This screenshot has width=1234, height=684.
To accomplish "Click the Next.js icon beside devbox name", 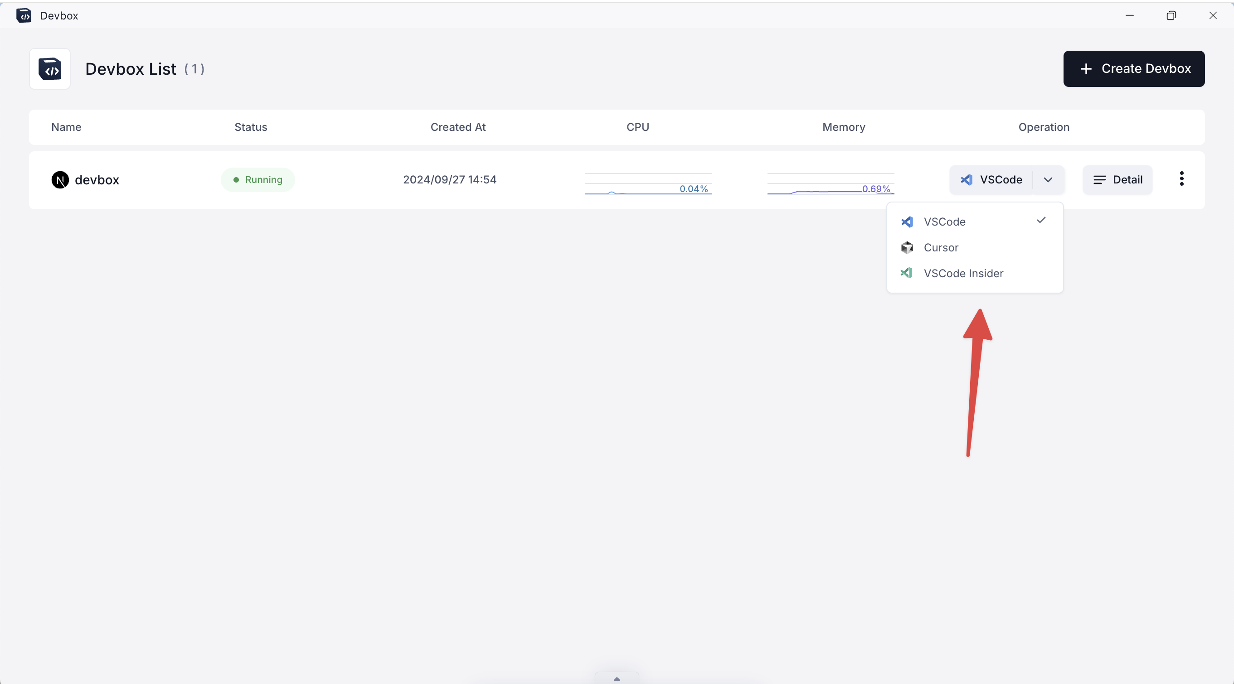I will (x=60, y=180).
